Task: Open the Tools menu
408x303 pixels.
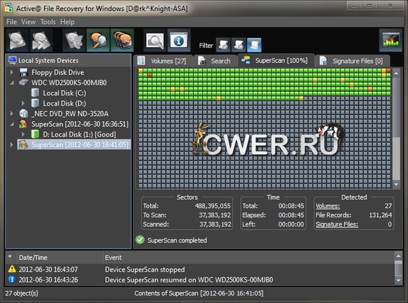Action: click(48, 22)
